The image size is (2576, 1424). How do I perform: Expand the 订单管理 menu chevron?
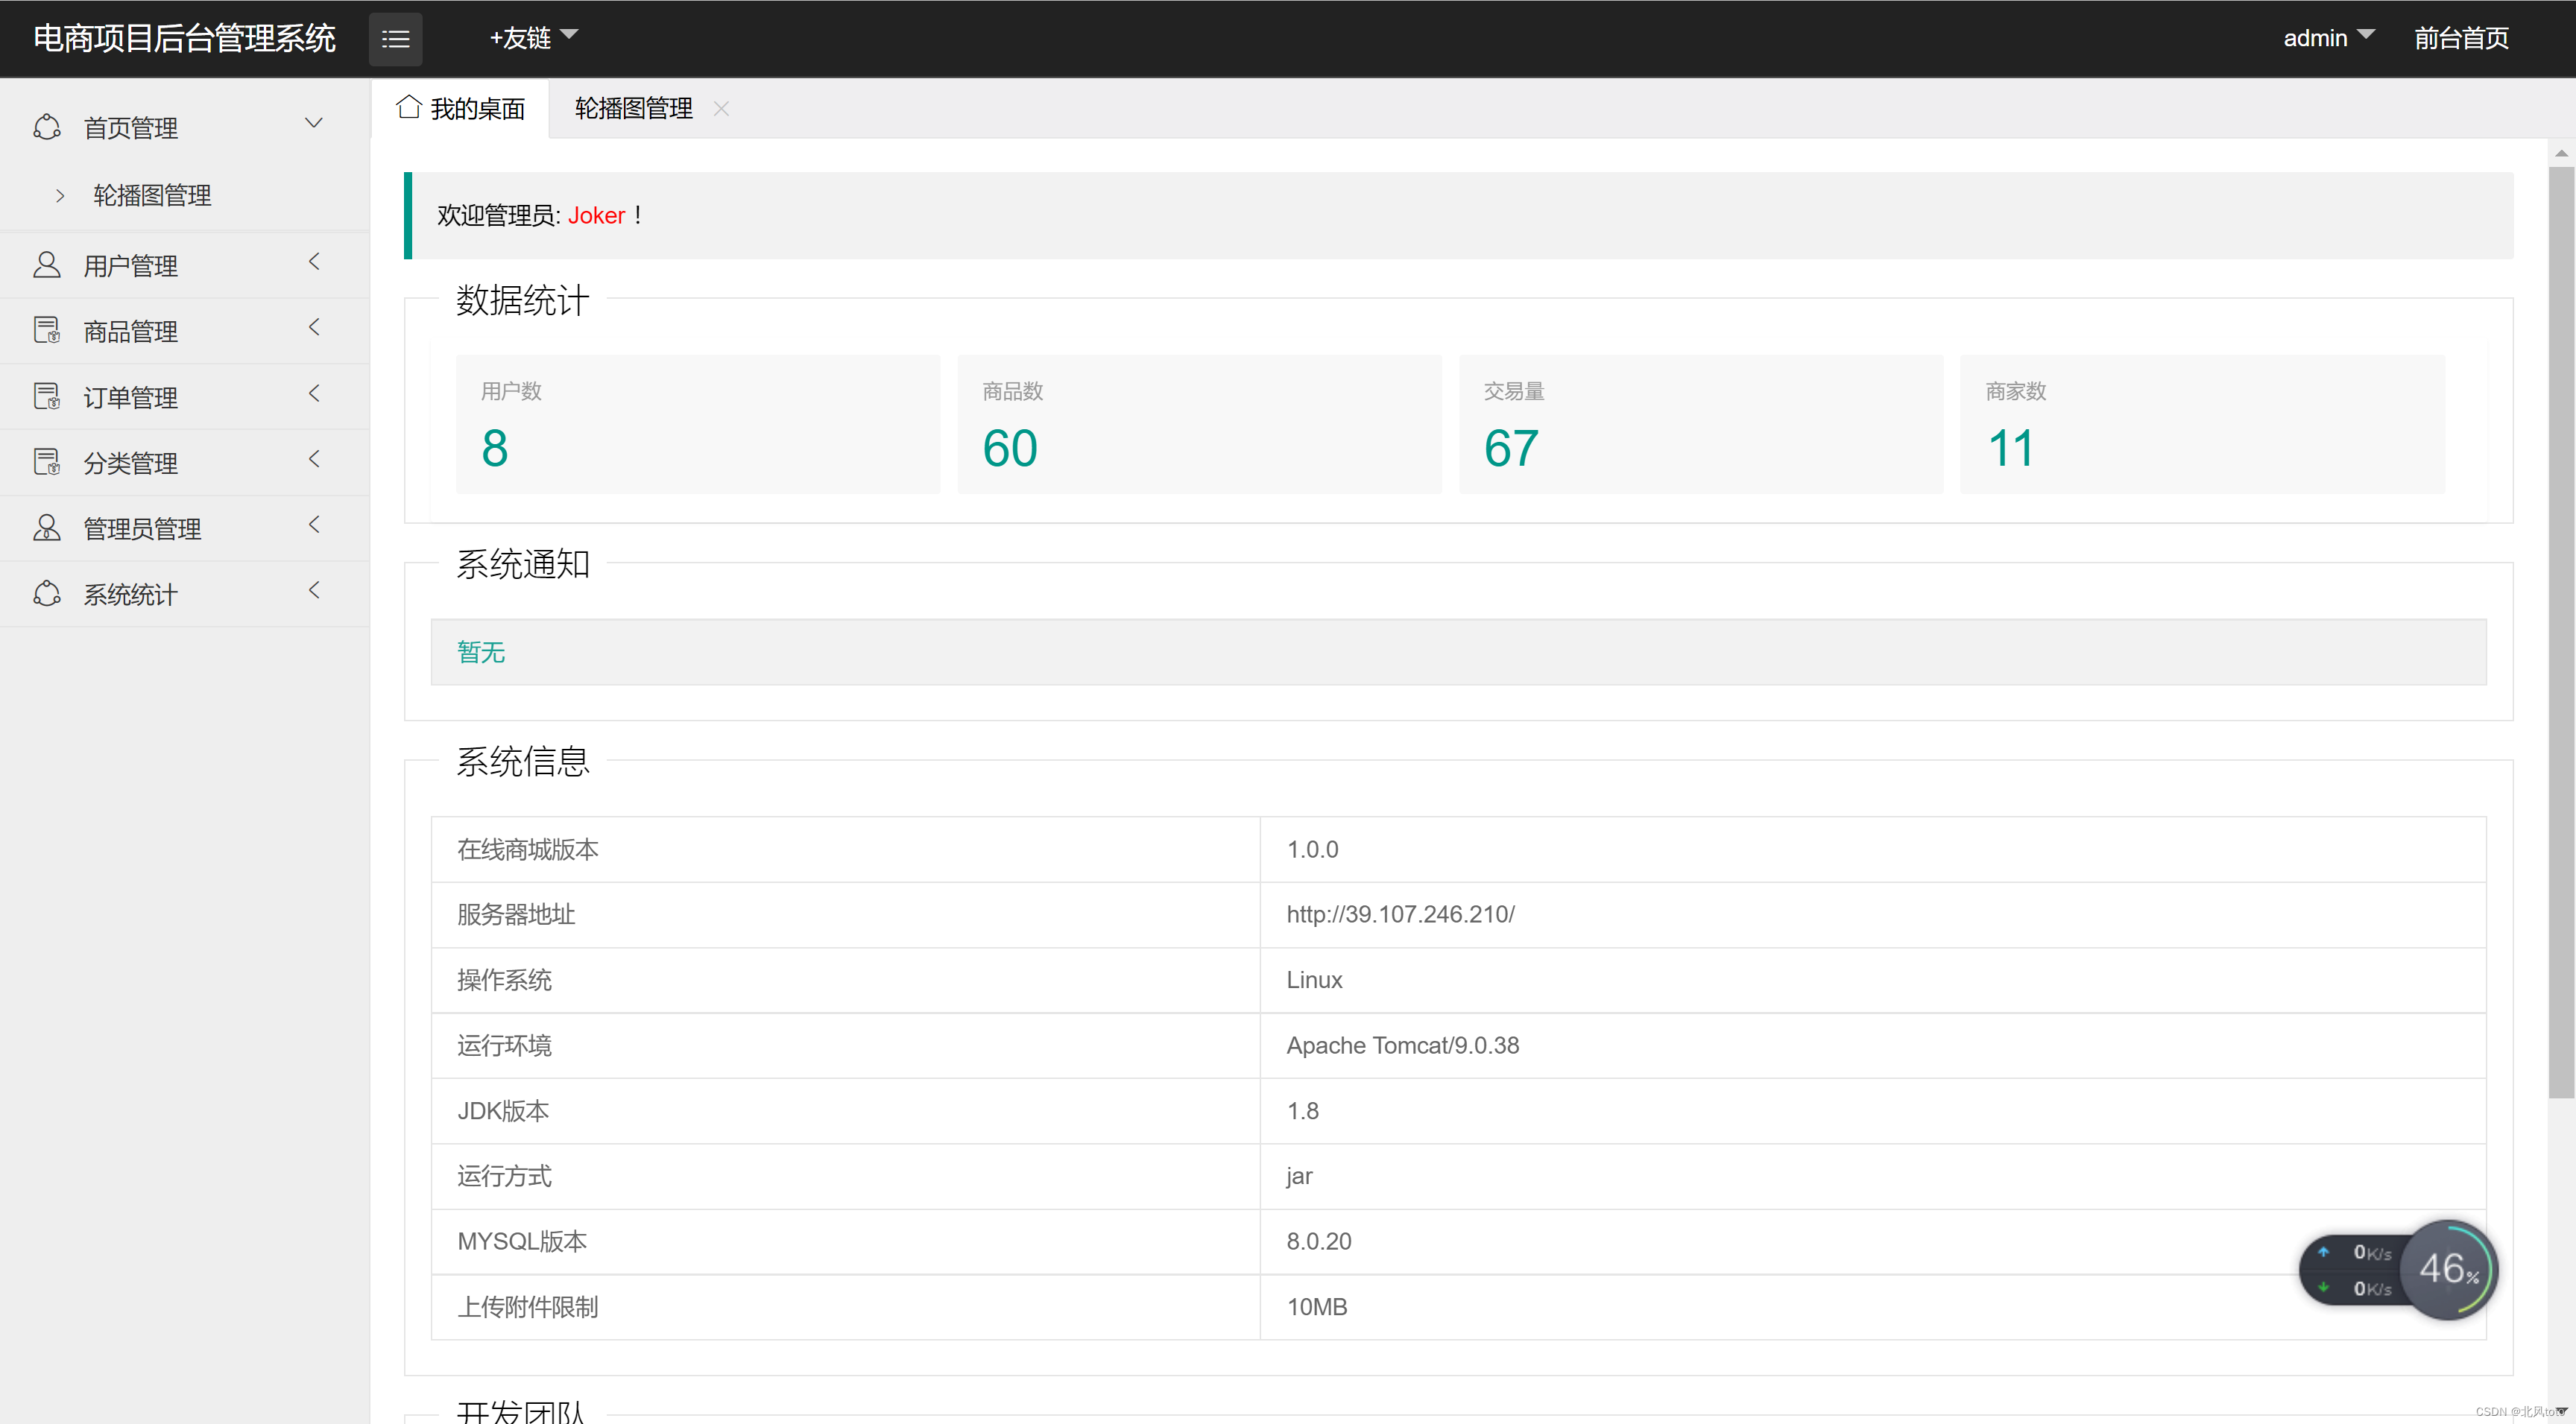314,393
